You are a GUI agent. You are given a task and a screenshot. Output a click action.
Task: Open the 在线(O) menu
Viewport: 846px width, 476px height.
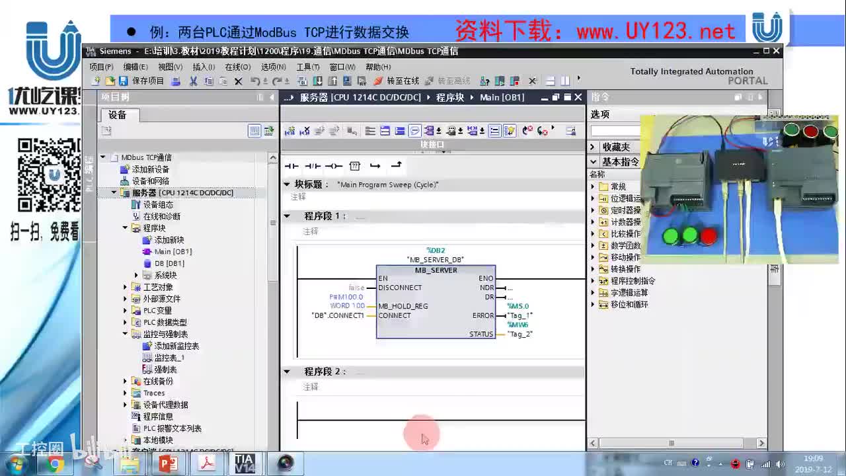click(237, 67)
